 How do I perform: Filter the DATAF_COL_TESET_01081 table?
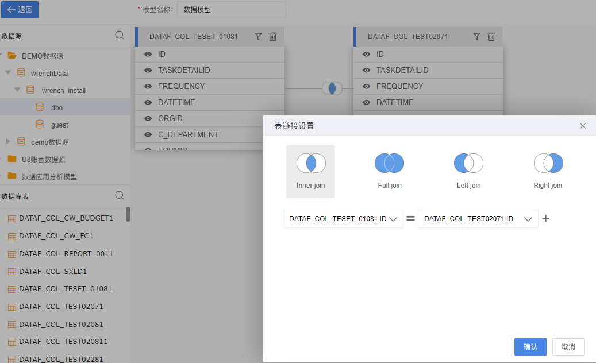tap(258, 36)
